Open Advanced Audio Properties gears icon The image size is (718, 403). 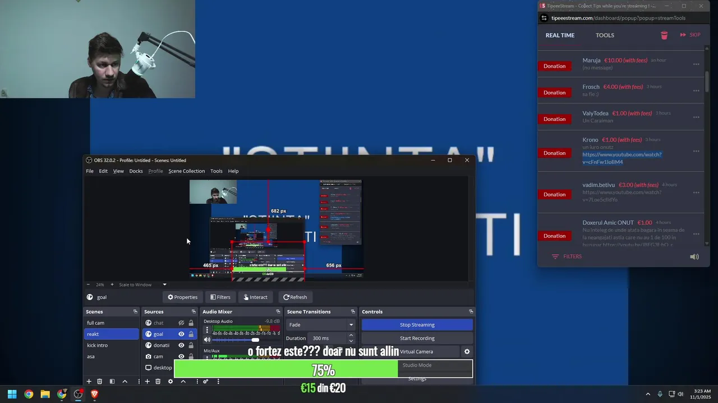pos(206,381)
